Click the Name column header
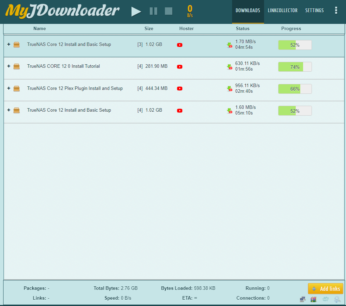 coord(40,29)
